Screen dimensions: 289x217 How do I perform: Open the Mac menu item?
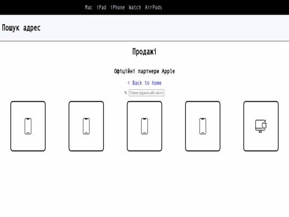88,8
